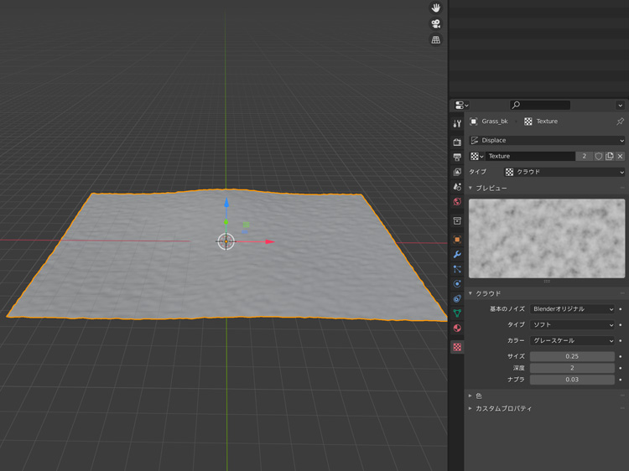Switch perspective/orthographic with grid icon
The height and width of the screenshot is (471, 629).
(436, 39)
